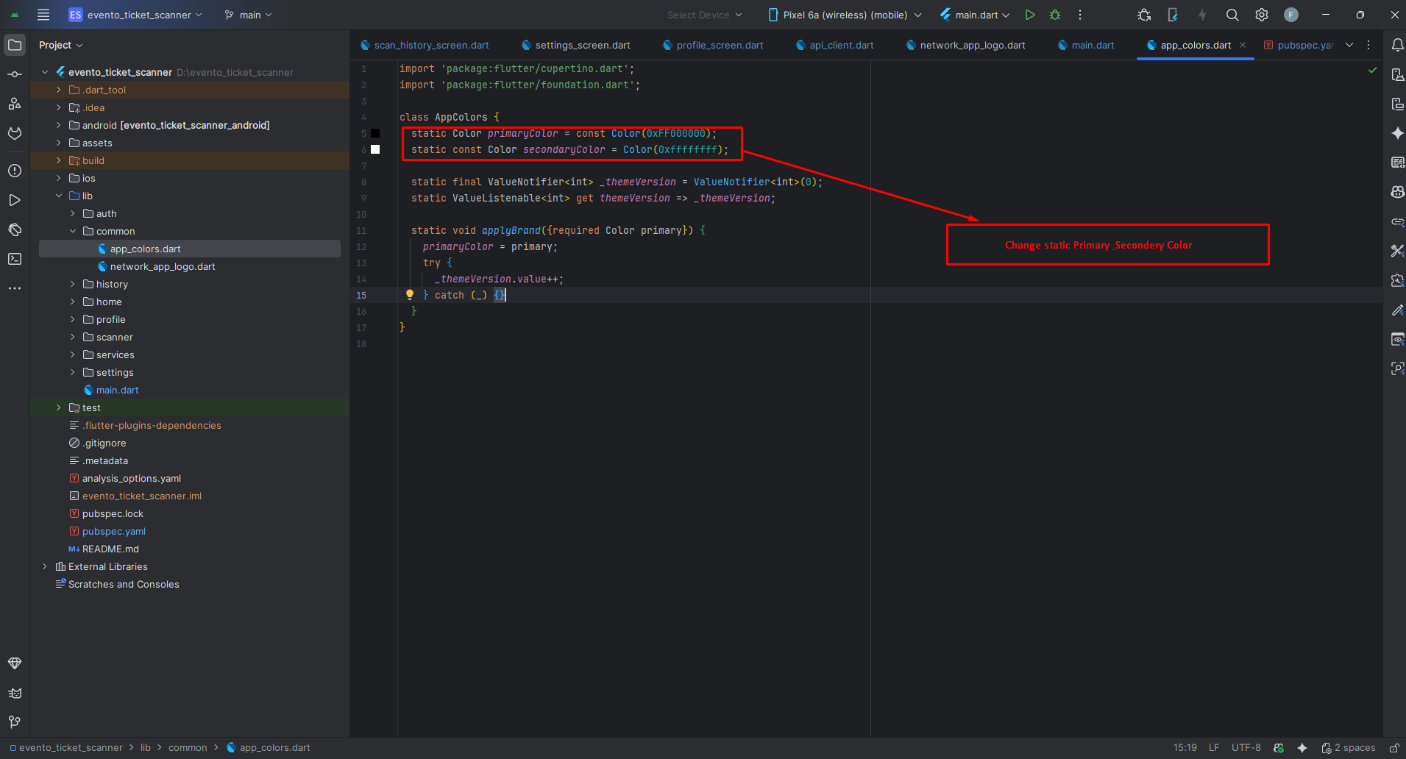Open the Commit tool window
Image resolution: width=1406 pixels, height=759 pixels.
click(x=15, y=74)
